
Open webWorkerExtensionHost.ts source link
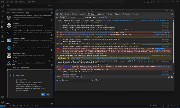point(157,37)
